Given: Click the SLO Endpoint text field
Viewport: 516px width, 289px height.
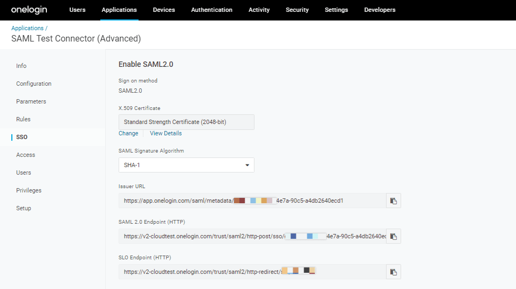Looking at the screenshot, I should (252, 272).
